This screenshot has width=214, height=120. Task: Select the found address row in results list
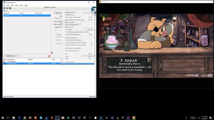(27, 16)
